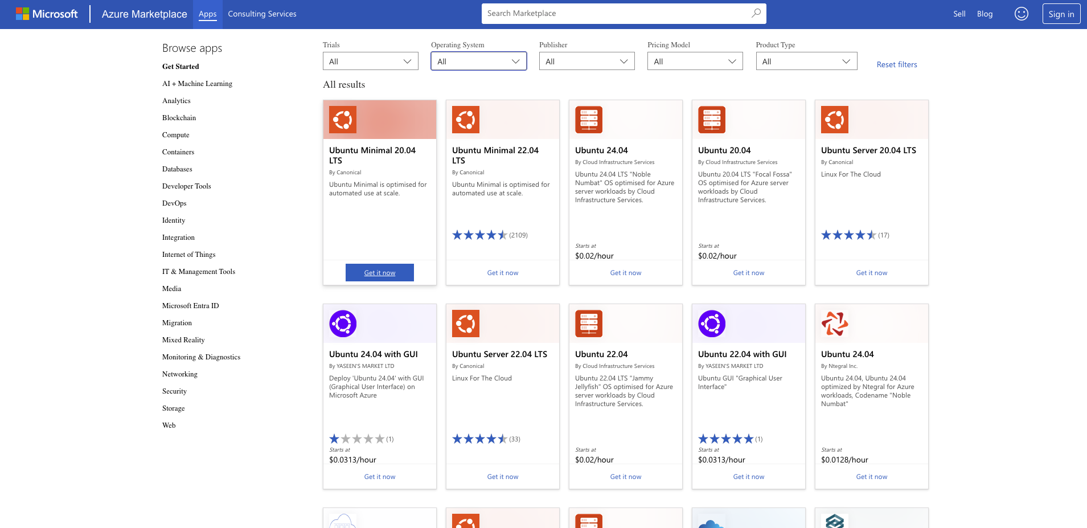Viewport: 1087px width, 528px height.
Task: Open the Blog link in the header
Action: [x=985, y=14]
